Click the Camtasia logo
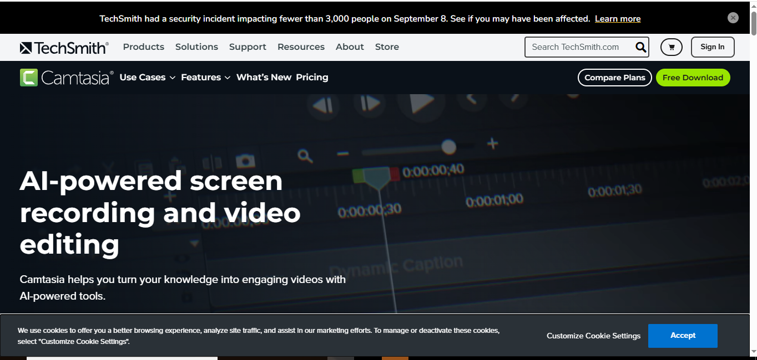Image resolution: width=757 pixels, height=360 pixels. pyautogui.click(x=67, y=78)
